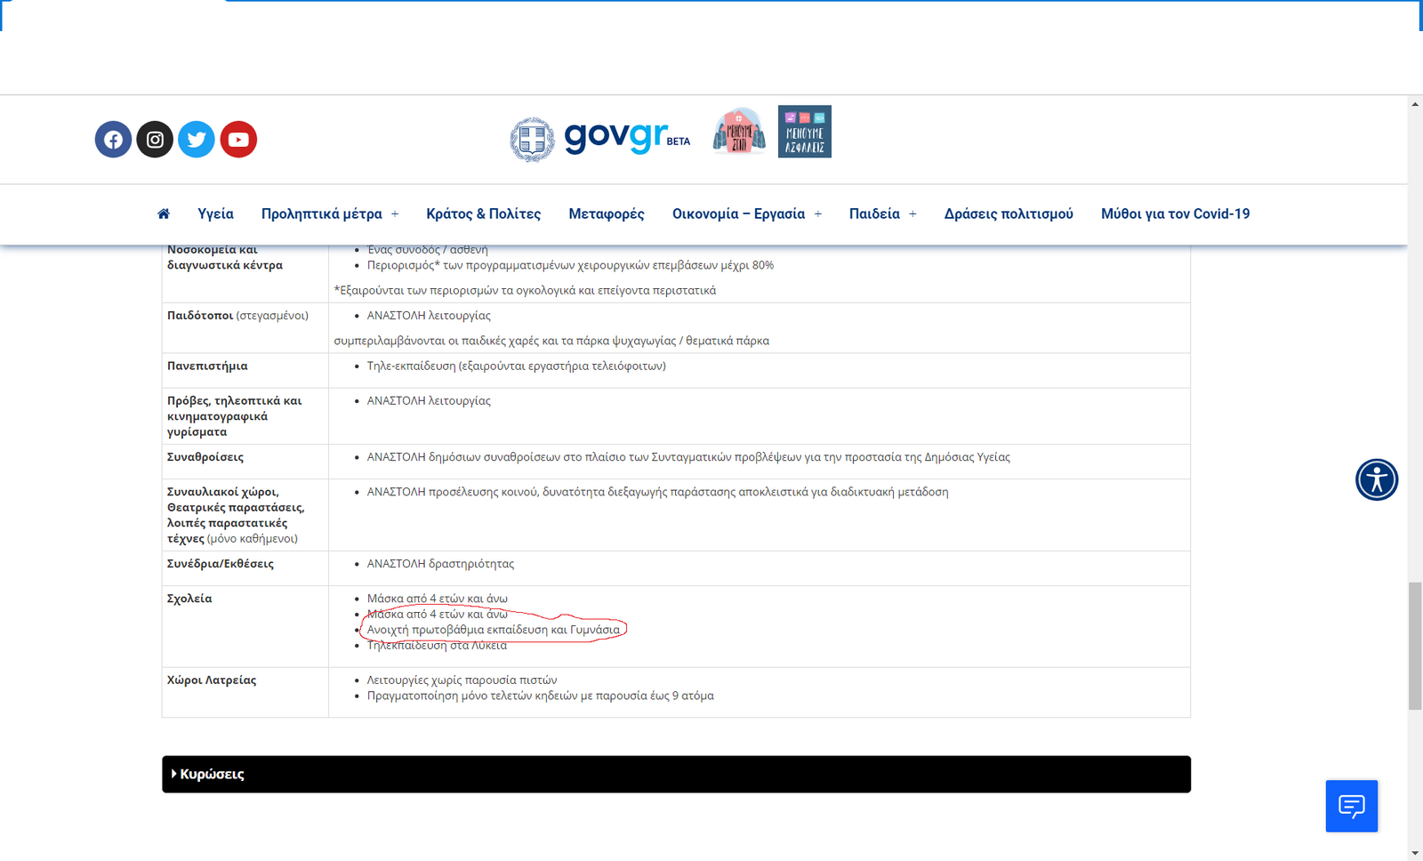The width and height of the screenshot is (1423, 861).
Task: Click the scrollbar up arrow
Action: tap(1415, 105)
